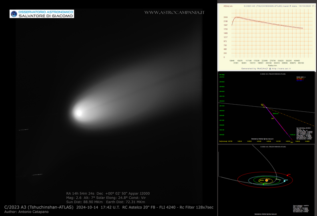This screenshot has height=216, width=317.
Task: Click the "C/2023 A3 (Tshuchinshan-ATLAS)" caption
Action: pos(39,207)
